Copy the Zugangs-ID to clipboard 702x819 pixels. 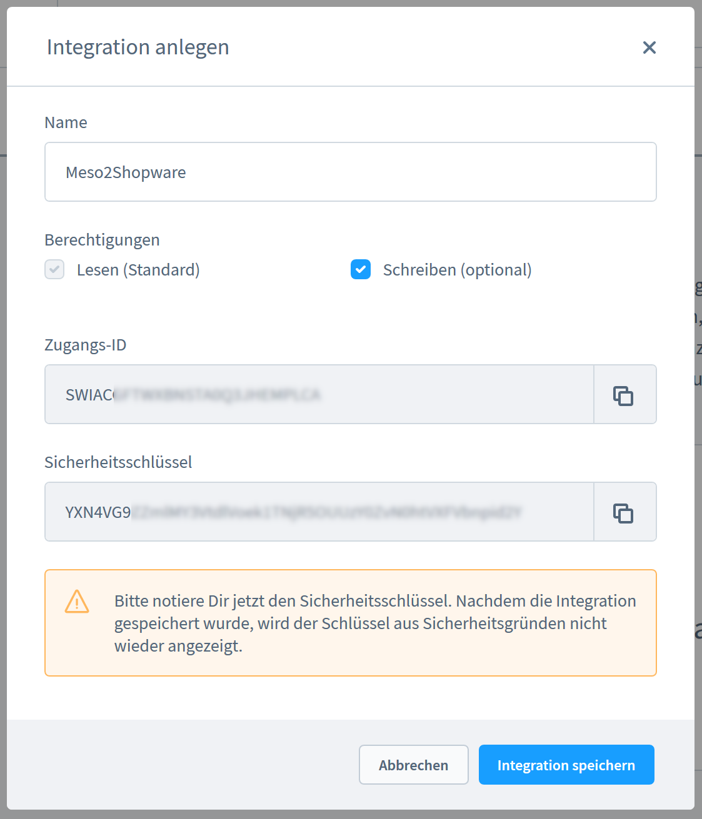pos(624,395)
